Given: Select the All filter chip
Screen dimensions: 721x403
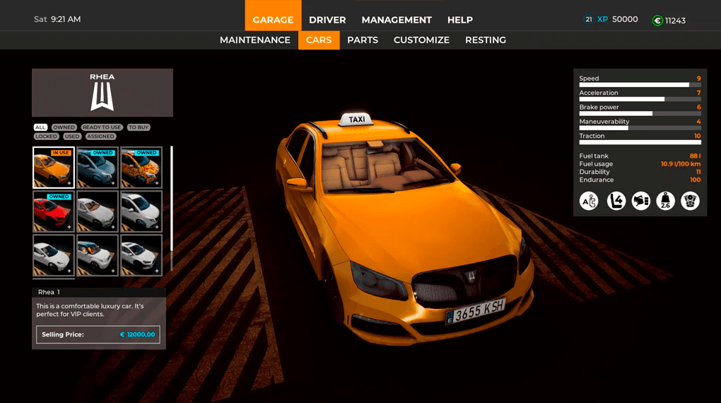Looking at the screenshot, I should (40, 127).
